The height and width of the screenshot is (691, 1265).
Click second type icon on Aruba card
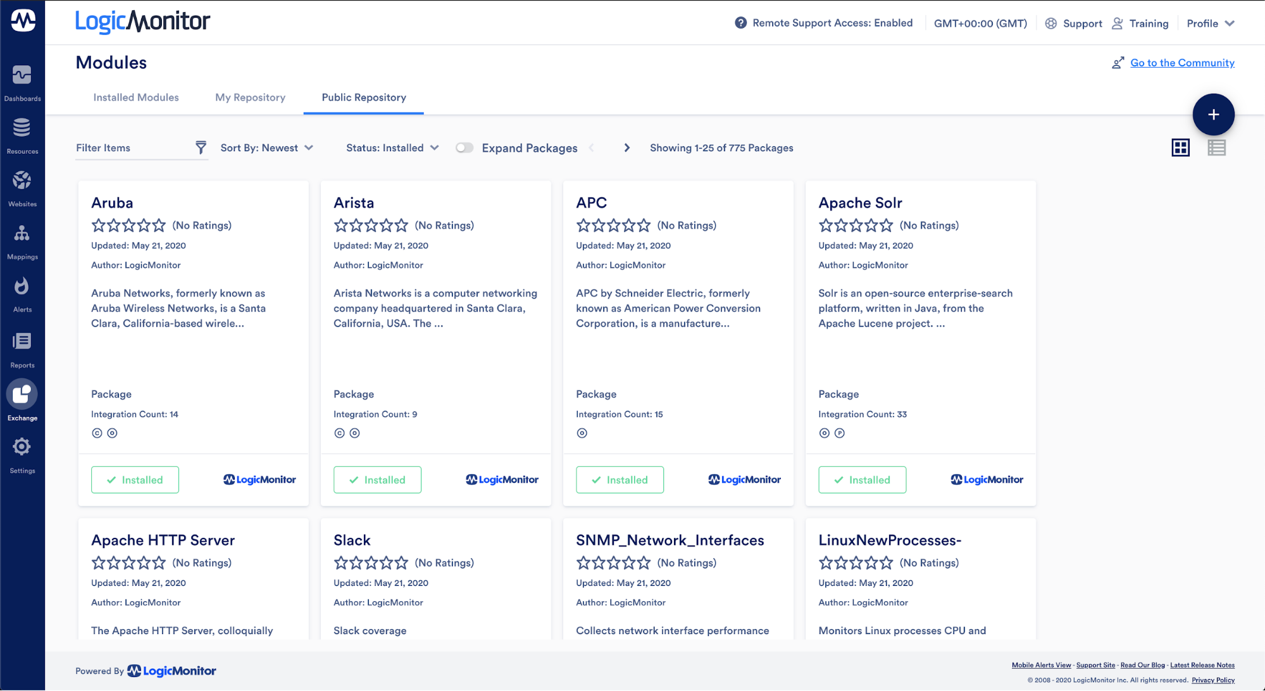pos(112,433)
